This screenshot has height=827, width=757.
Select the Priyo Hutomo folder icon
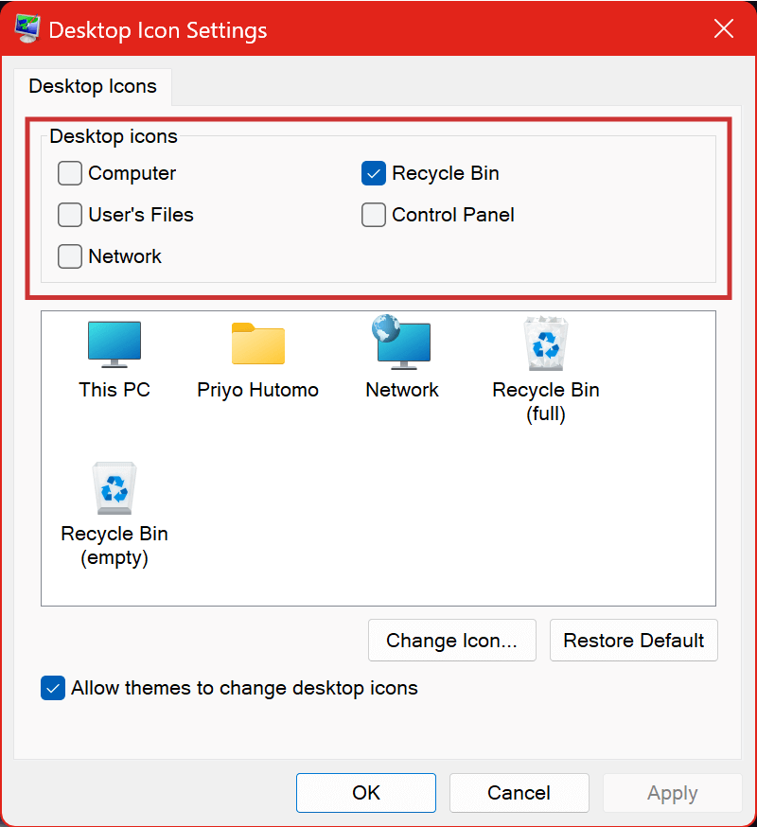258,343
